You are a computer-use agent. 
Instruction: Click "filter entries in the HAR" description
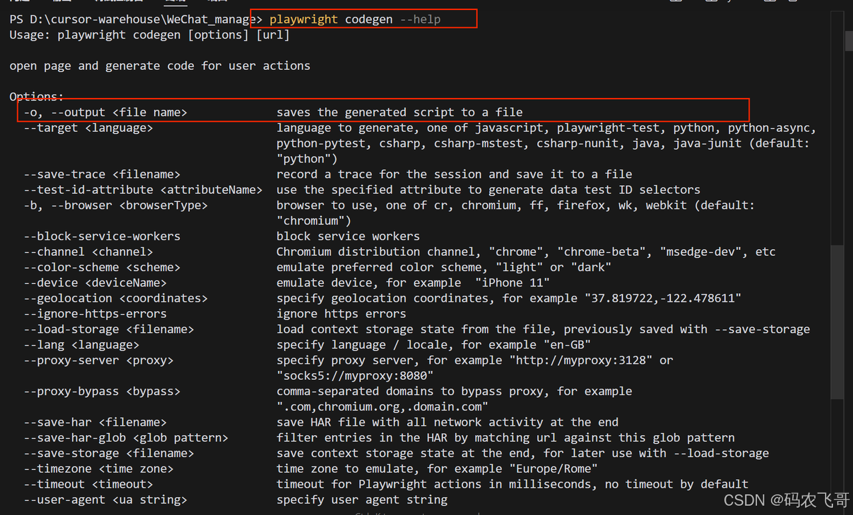pyautogui.click(x=506, y=438)
